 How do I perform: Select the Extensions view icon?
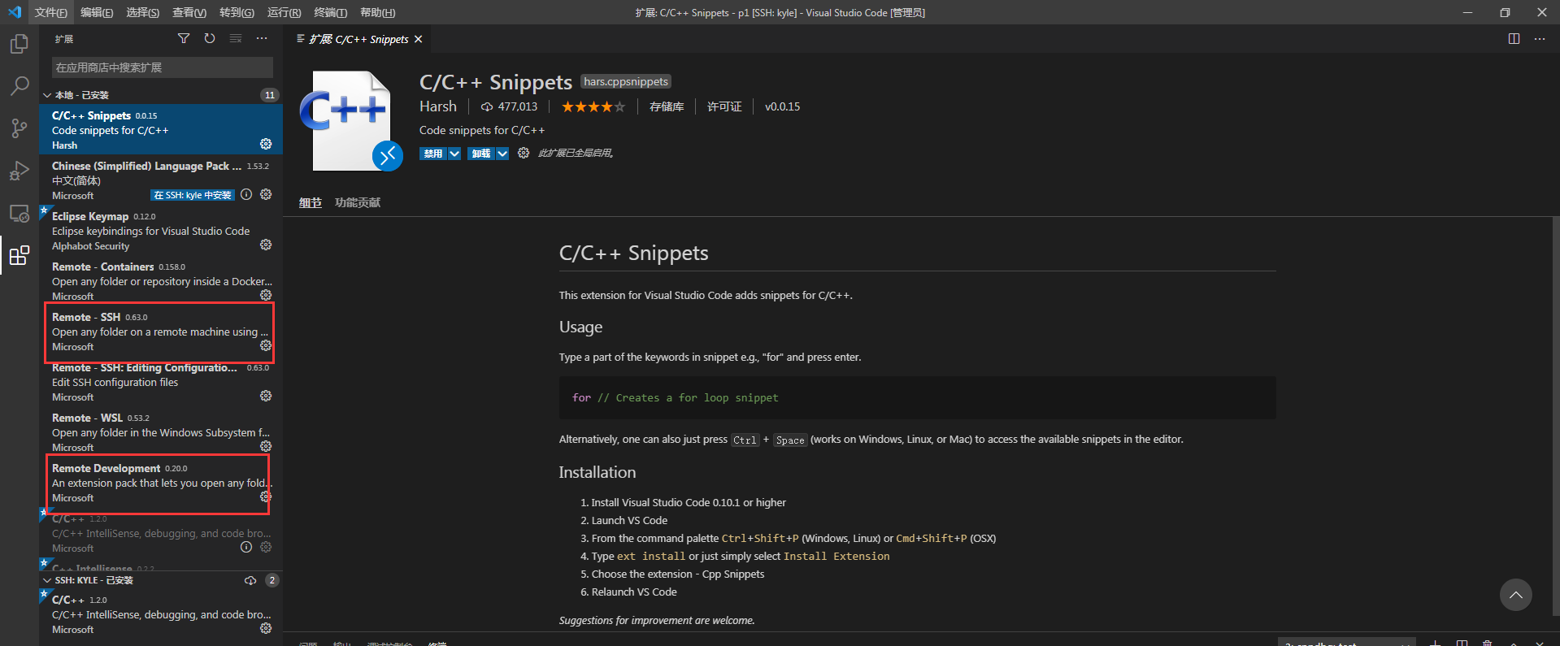(20, 256)
